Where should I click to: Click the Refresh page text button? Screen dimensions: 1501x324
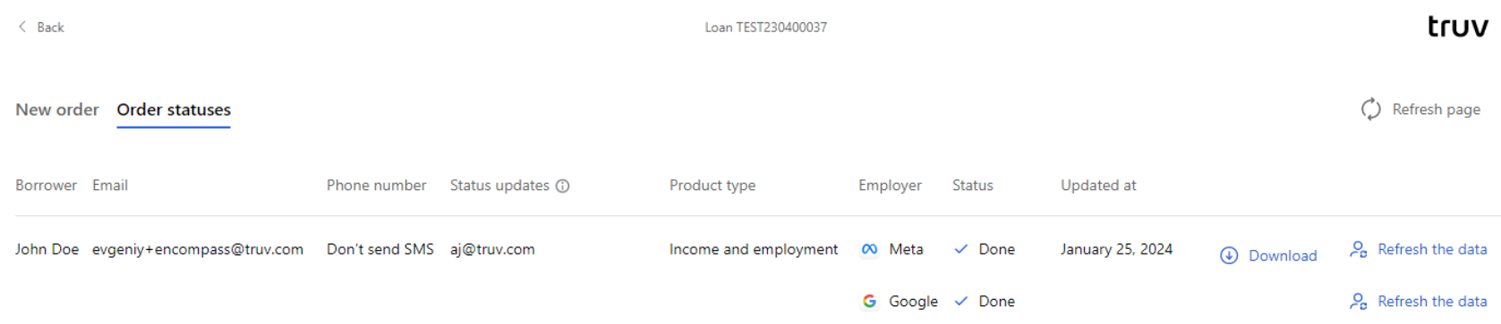click(x=1436, y=109)
